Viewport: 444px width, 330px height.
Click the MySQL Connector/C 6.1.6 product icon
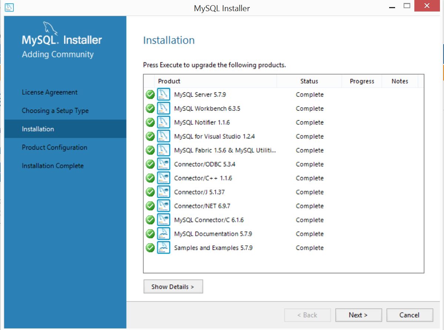point(163,220)
